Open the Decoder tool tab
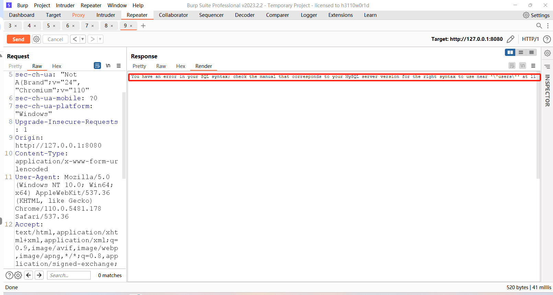 (x=245, y=15)
